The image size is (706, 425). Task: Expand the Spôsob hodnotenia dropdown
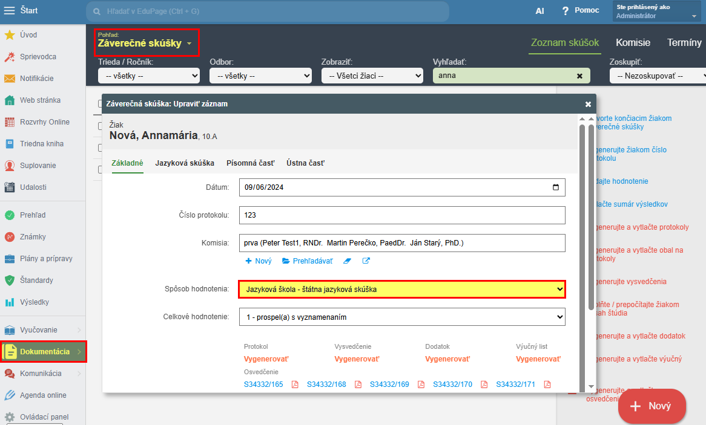[x=401, y=290]
